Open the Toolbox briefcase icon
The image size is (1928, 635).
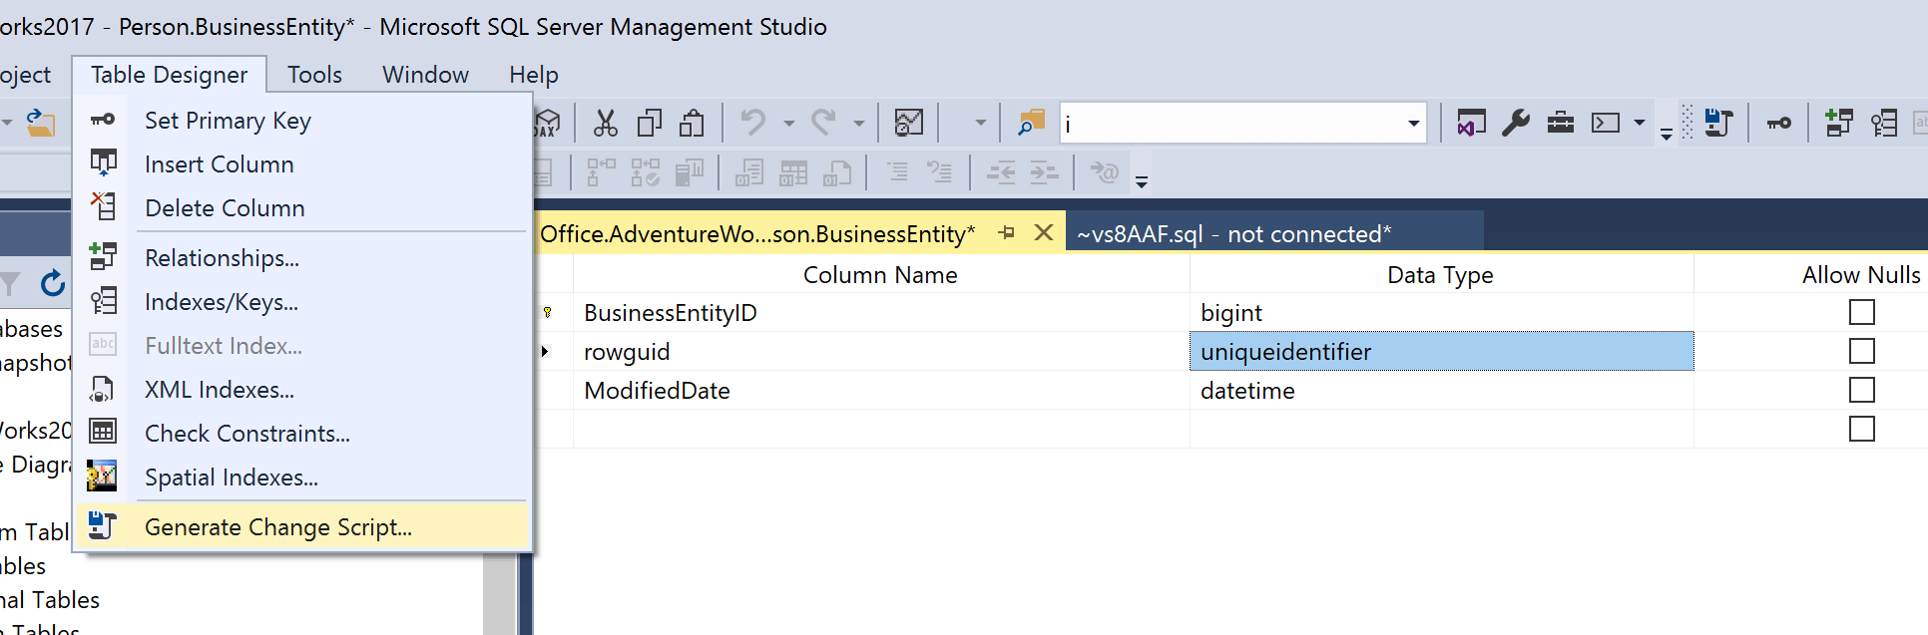(1561, 123)
